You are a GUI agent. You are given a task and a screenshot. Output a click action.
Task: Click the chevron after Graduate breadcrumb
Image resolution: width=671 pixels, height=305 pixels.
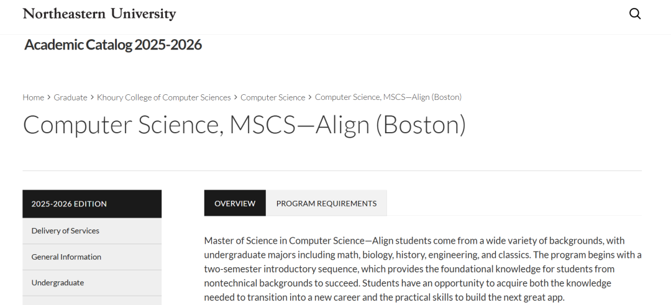pos(92,97)
